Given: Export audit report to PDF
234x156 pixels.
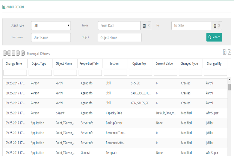Looking at the screenshot, I should pos(229,52).
